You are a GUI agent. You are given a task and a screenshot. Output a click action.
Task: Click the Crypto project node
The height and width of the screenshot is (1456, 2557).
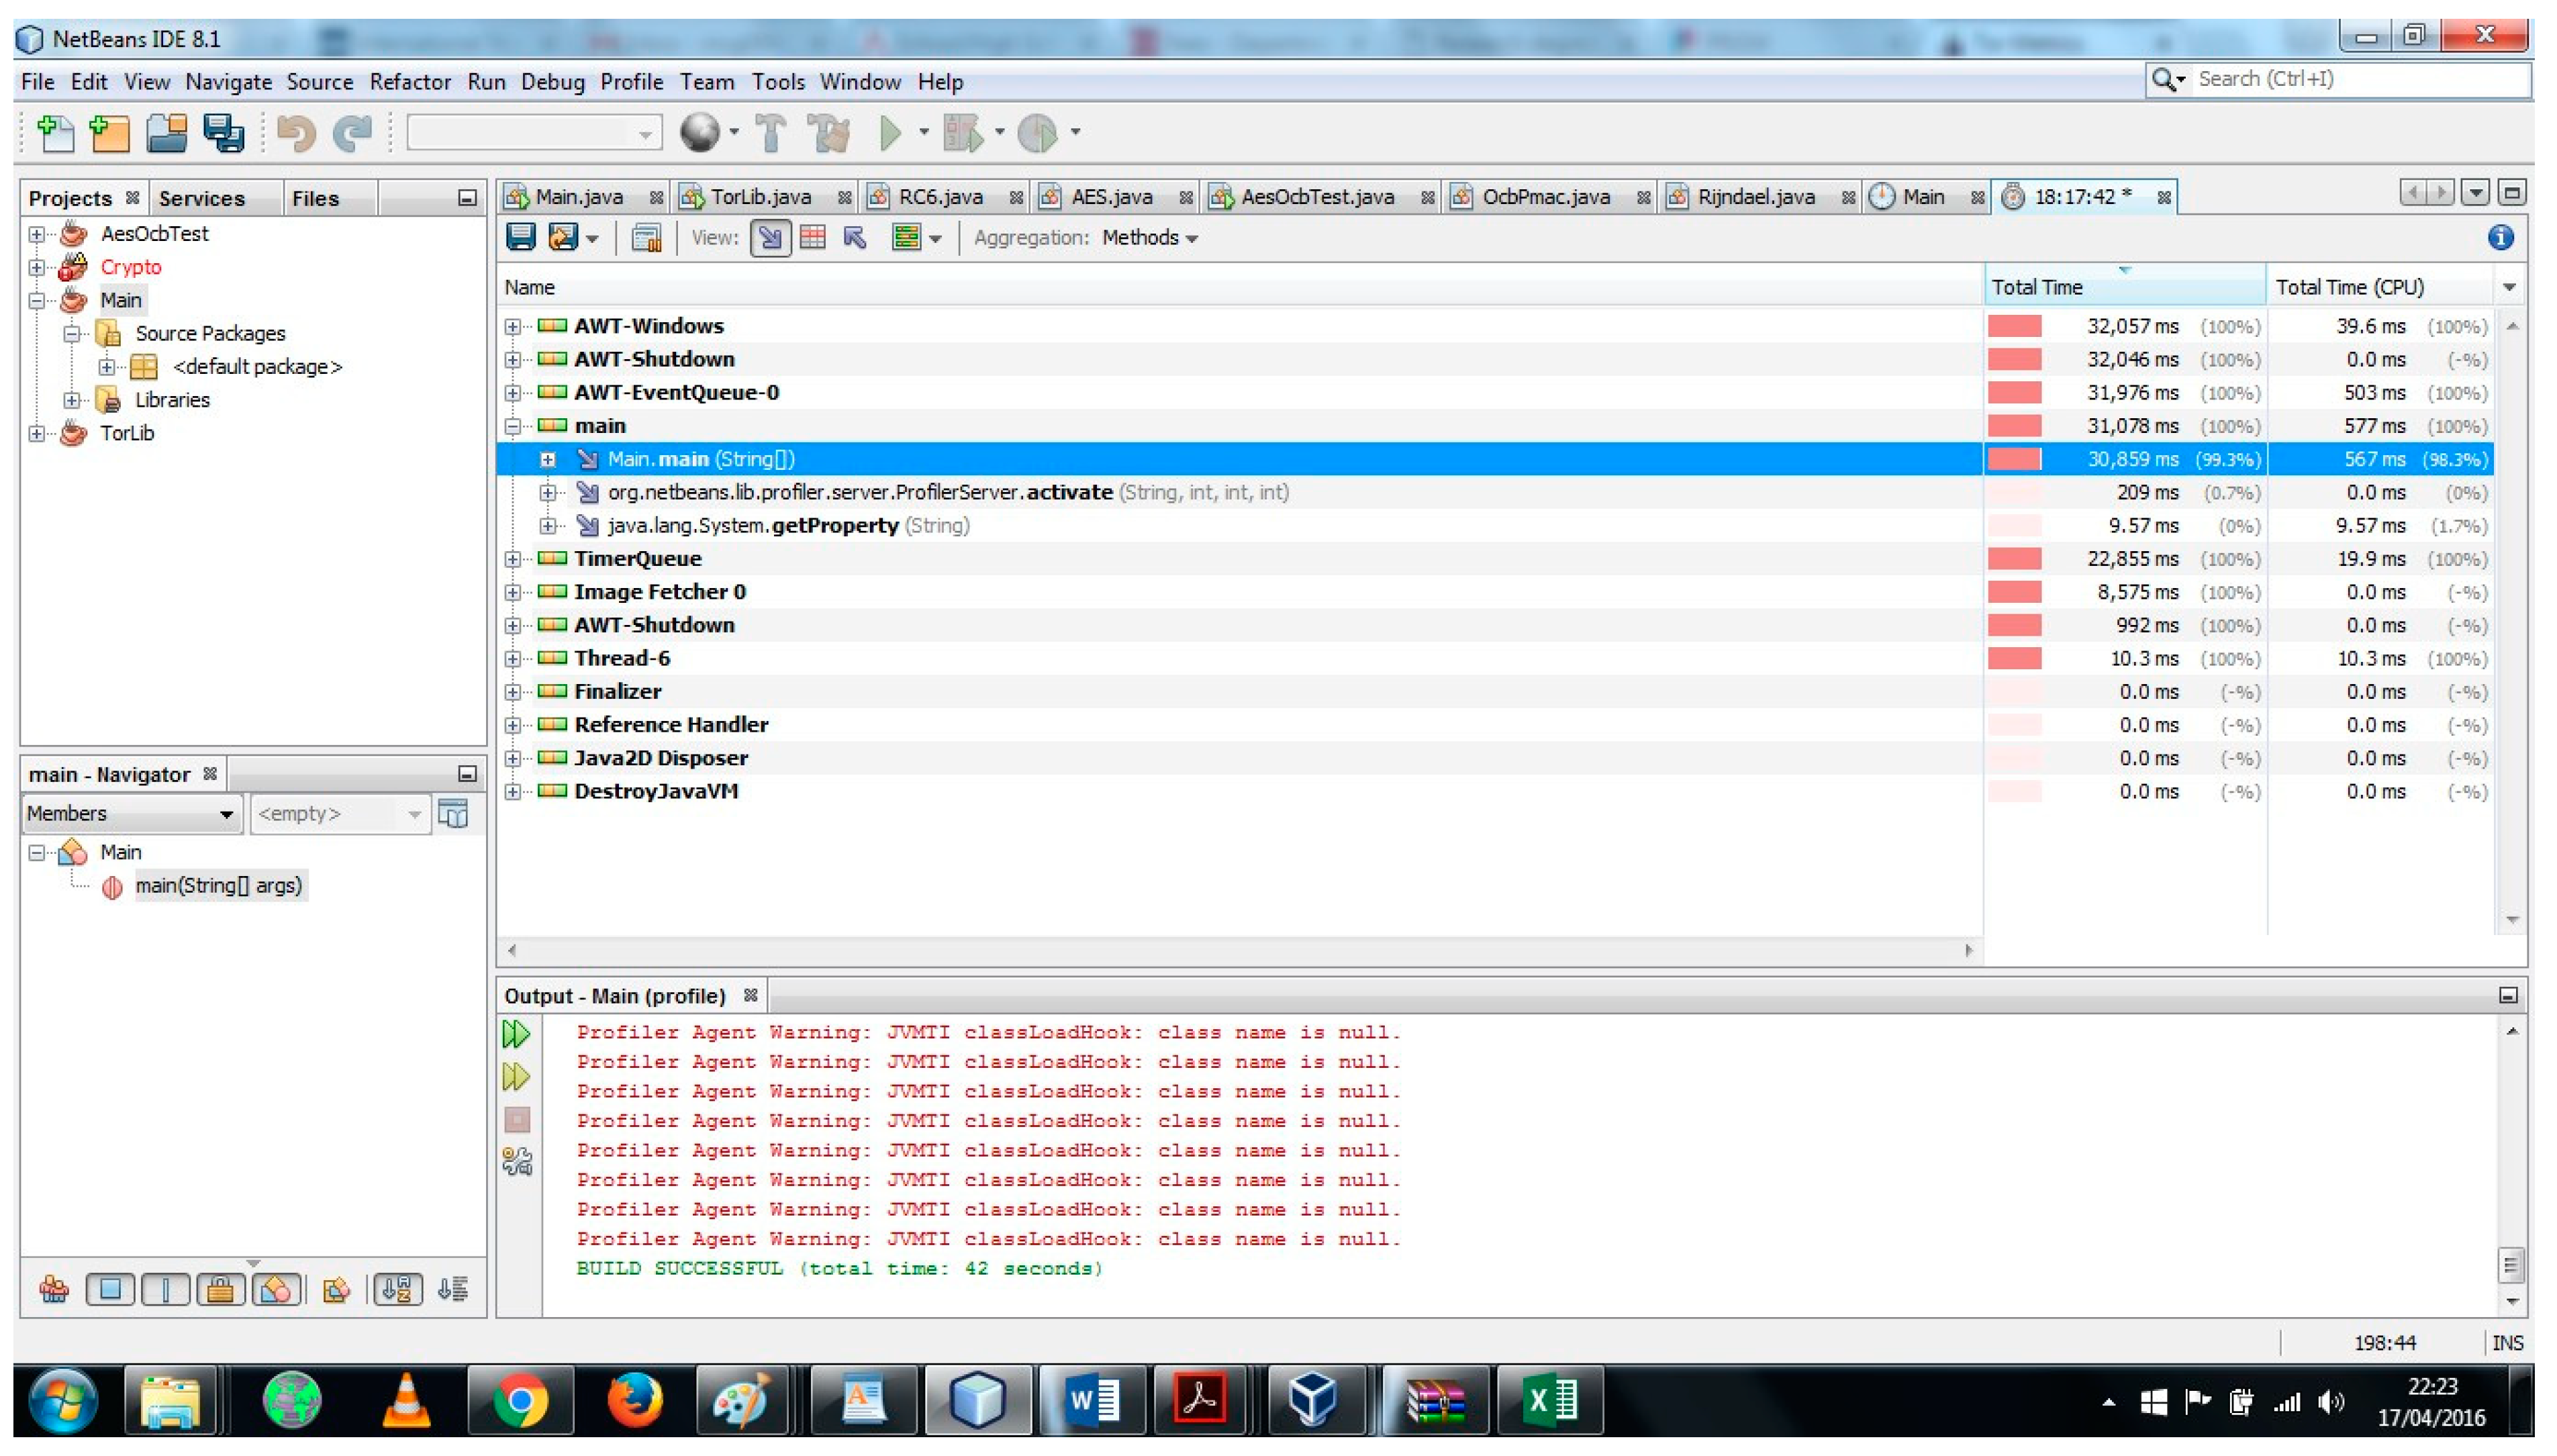[132, 267]
